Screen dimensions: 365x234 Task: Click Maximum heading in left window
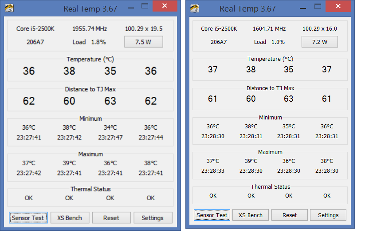[x=90, y=154]
